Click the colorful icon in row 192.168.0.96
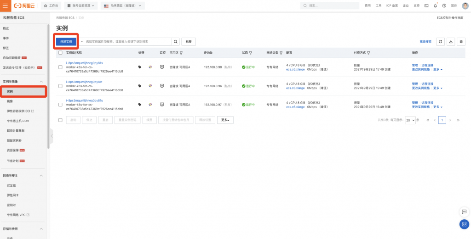Image resolution: width=471 pixels, height=239 pixels. 150,86
